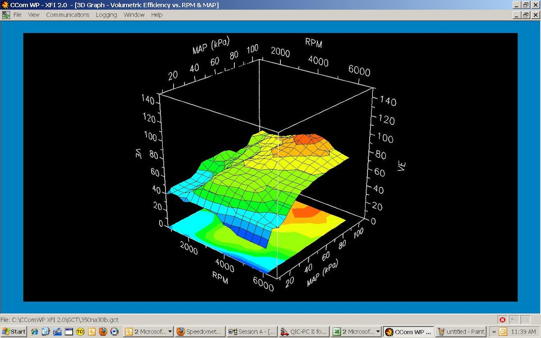Click the 3D graph document icon in menu bar
The image size is (541, 338).
pyautogui.click(x=6, y=14)
